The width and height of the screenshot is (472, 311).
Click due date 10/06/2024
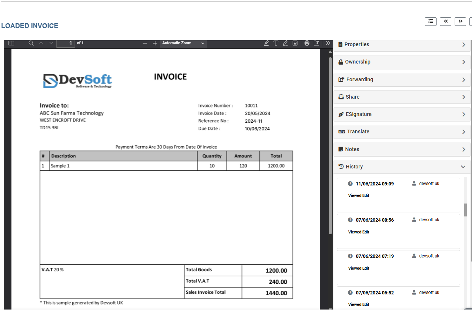tap(257, 129)
